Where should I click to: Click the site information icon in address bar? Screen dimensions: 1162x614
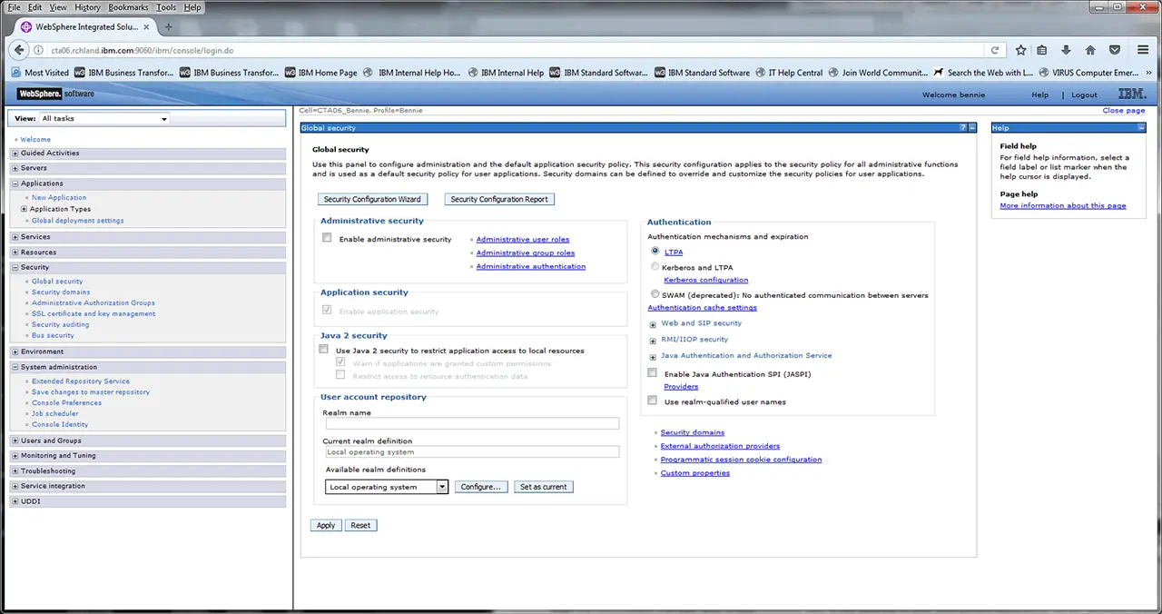pyautogui.click(x=40, y=50)
